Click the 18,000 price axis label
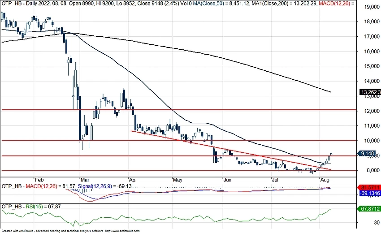Screen dimensions: 381x233 click(372, 22)
